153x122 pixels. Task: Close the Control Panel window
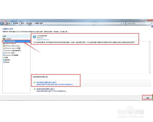pyautogui.click(x=150, y=20)
